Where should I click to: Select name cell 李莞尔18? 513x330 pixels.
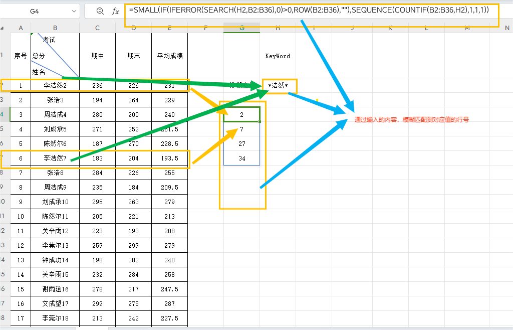coord(55,318)
